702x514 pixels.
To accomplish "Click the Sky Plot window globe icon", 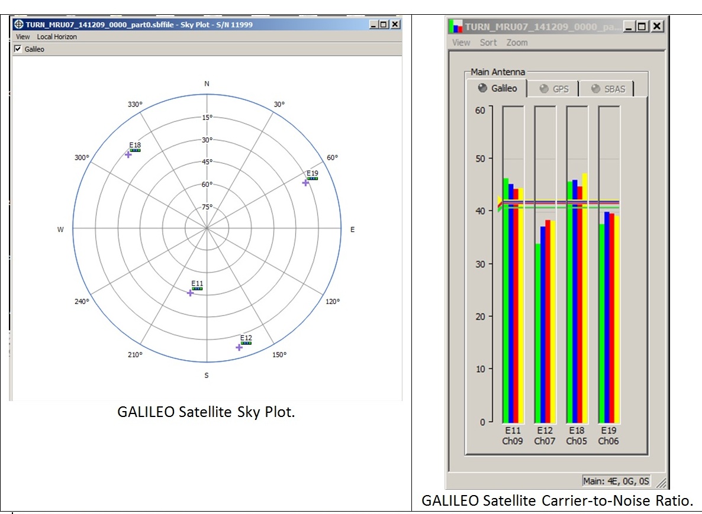I will pyautogui.click(x=18, y=24).
